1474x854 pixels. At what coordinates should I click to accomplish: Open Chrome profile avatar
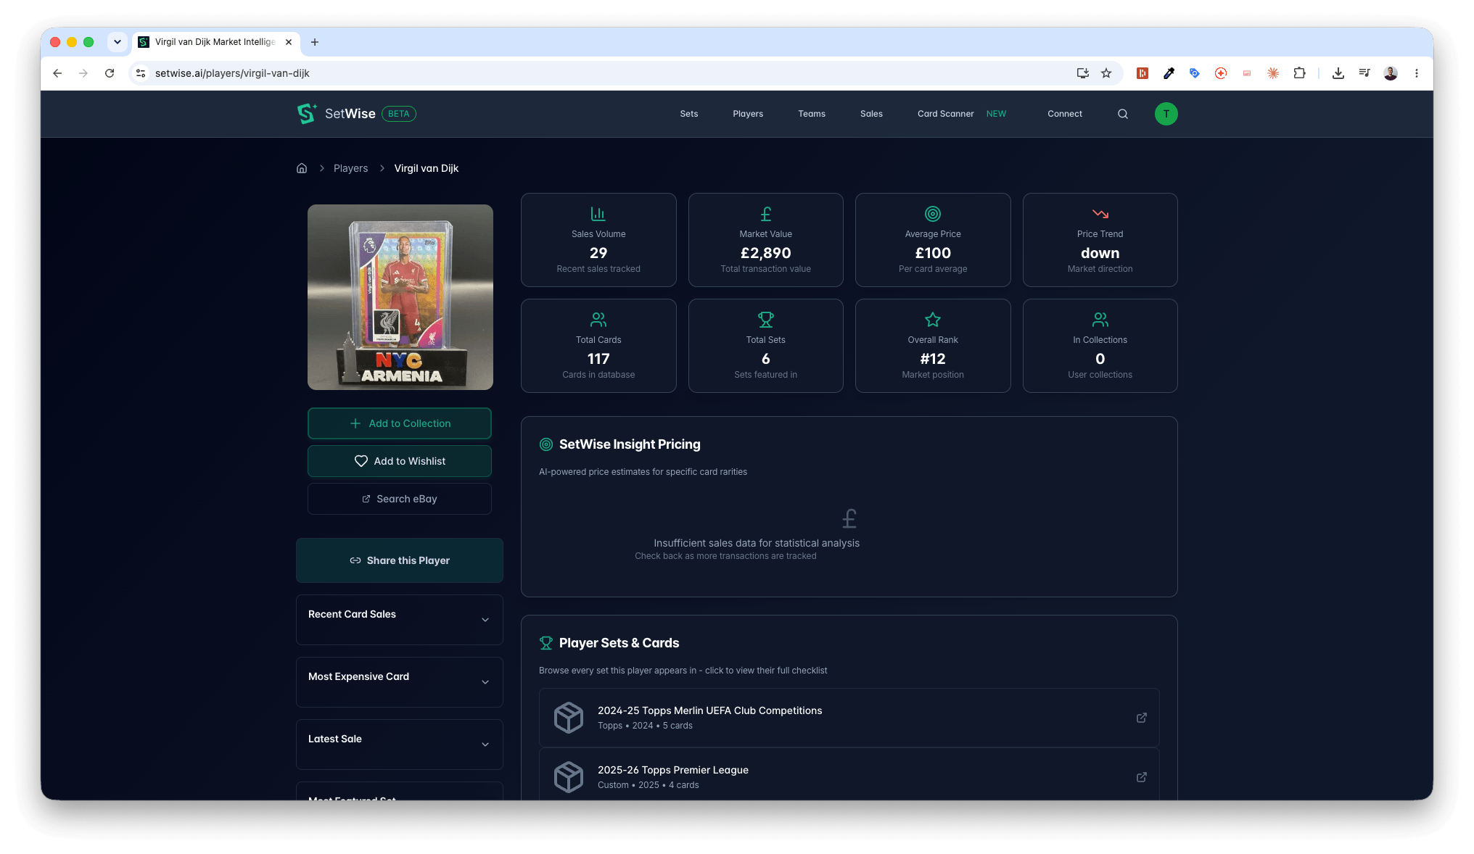coord(1391,73)
